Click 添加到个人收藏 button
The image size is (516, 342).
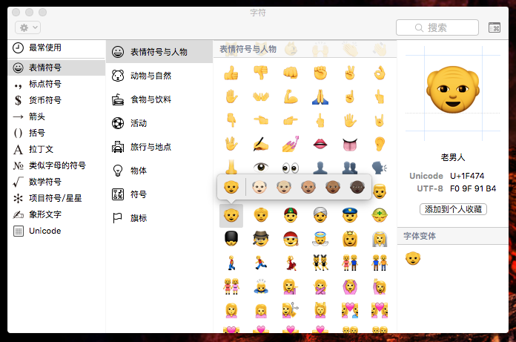(x=453, y=209)
